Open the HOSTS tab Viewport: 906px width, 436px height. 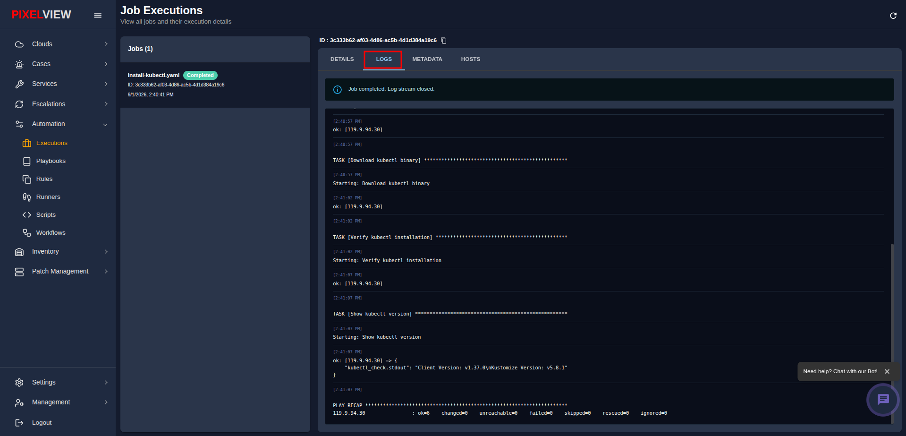point(470,59)
